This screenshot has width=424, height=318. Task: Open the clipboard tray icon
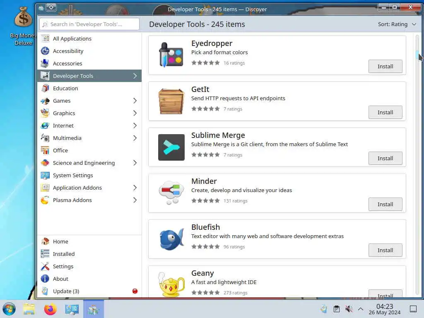pyautogui.click(x=336, y=309)
